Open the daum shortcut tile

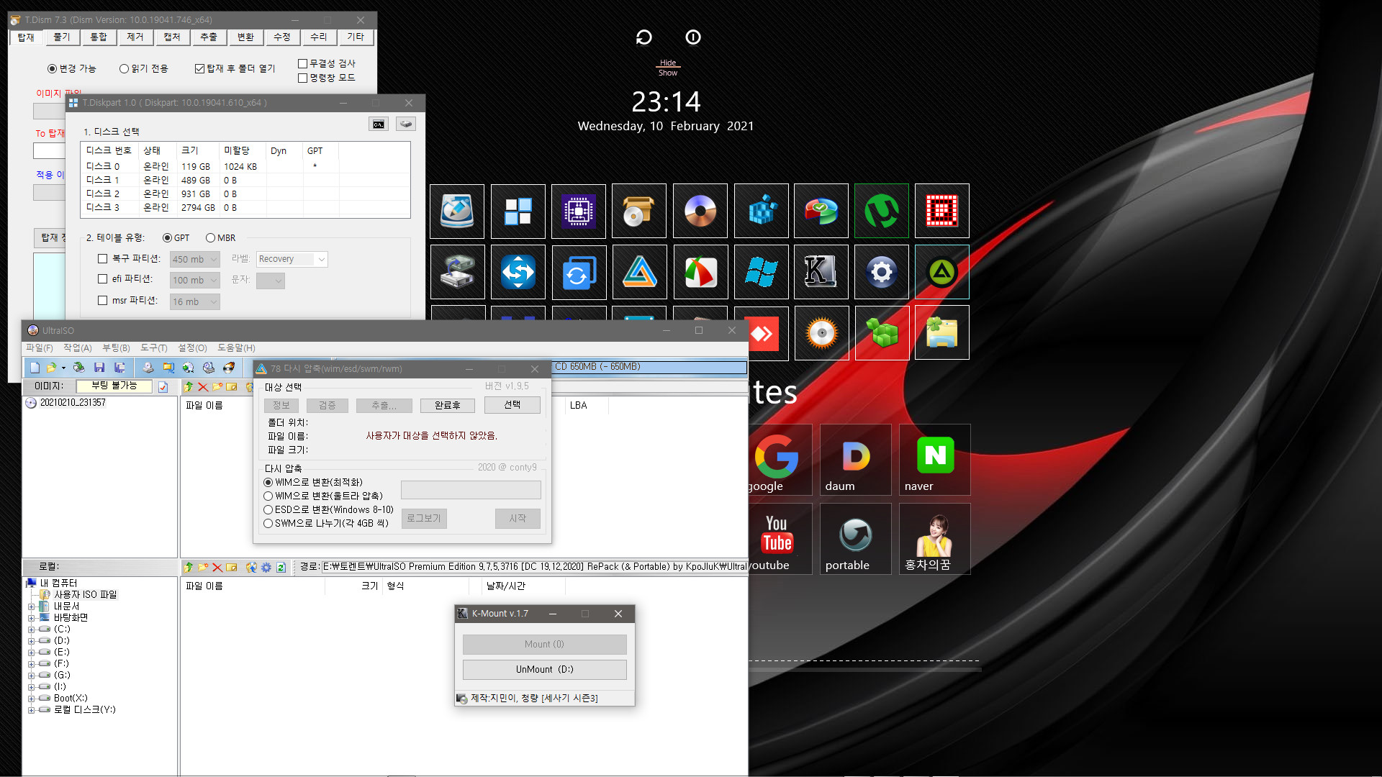[x=856, y=460]
